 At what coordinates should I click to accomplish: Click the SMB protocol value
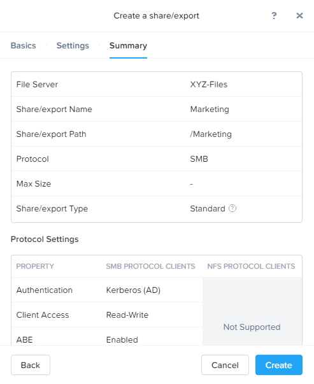(x=199, y=159)
